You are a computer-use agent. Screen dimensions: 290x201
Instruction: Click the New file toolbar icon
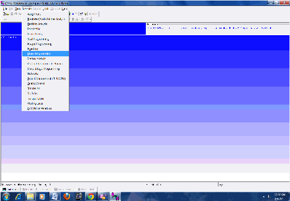[4, 14]
